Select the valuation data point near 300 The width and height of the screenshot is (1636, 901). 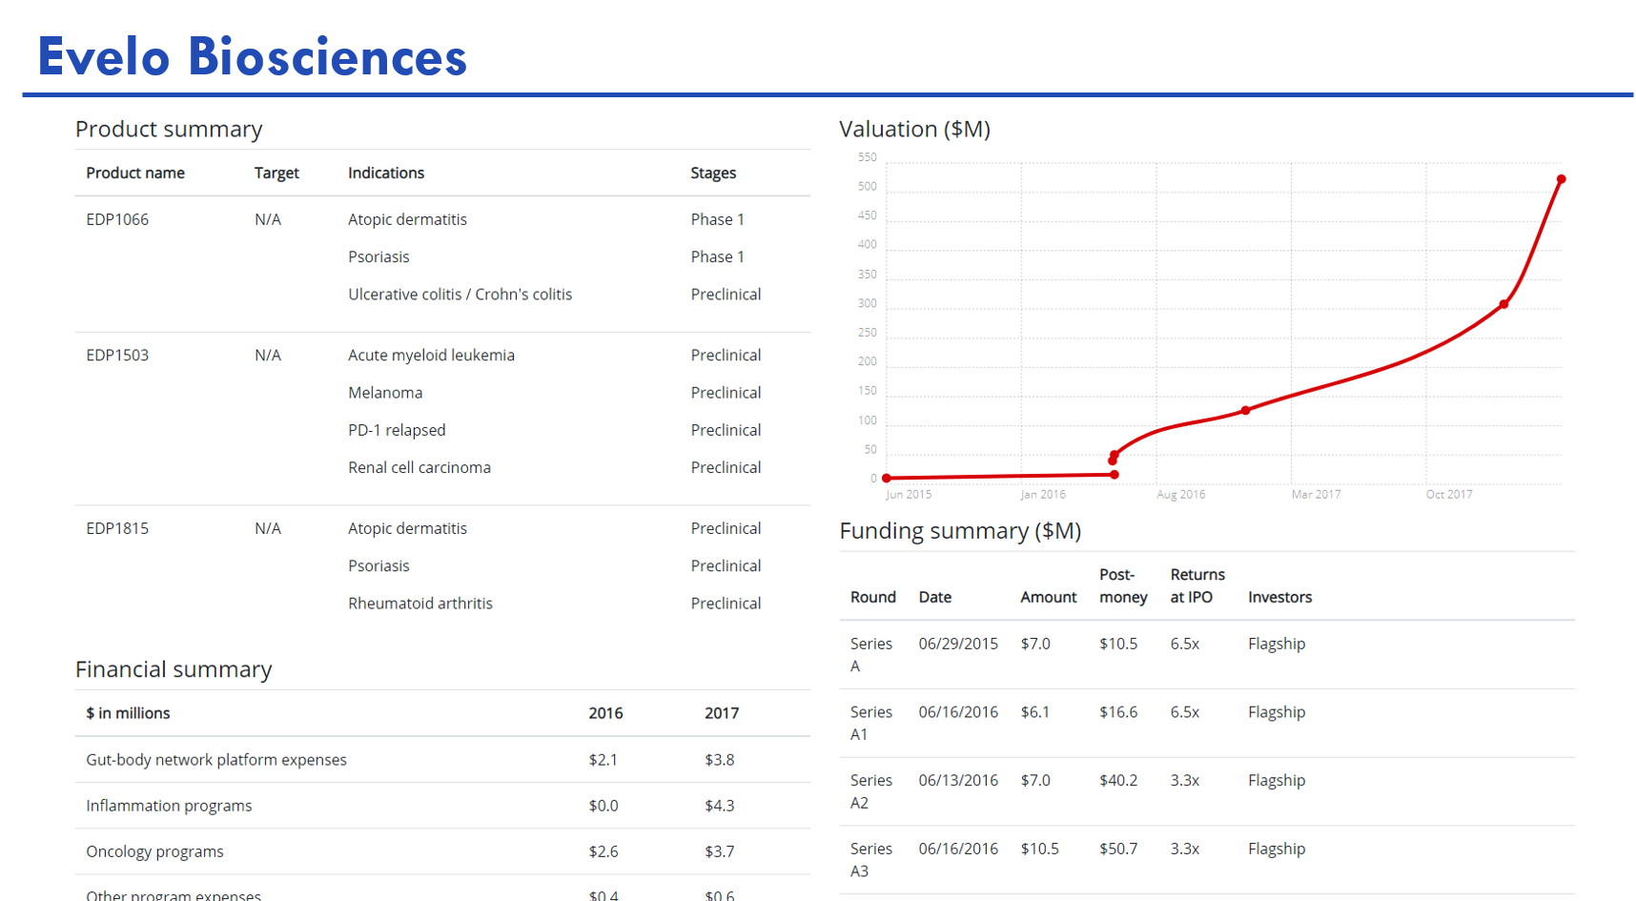1503,304
